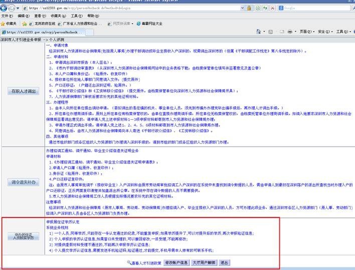355x270 pixels.
Task: Click the read mail icon
Action: (282, 32)
